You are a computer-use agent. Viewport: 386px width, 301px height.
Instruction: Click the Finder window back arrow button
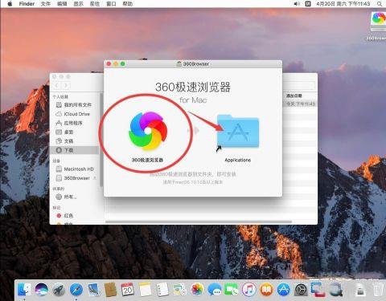57,85
